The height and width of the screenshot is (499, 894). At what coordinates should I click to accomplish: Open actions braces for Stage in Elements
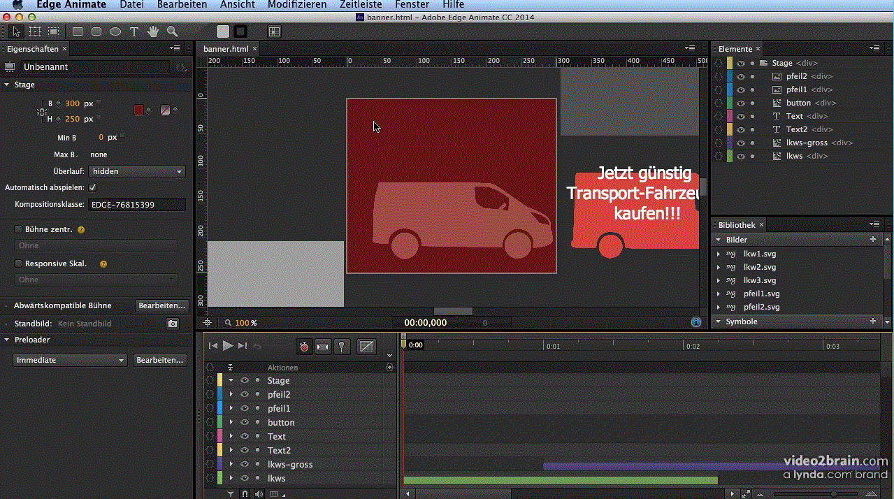[x=718, y=63]
